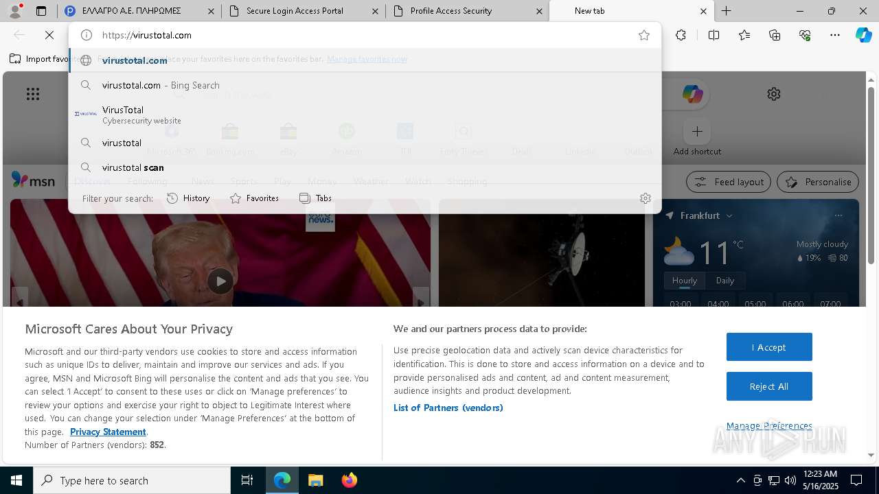Select the plain virustotal search suggestion
Viewport: 879px width, 494px height.
pyautogui.click(x=365, y=143)
